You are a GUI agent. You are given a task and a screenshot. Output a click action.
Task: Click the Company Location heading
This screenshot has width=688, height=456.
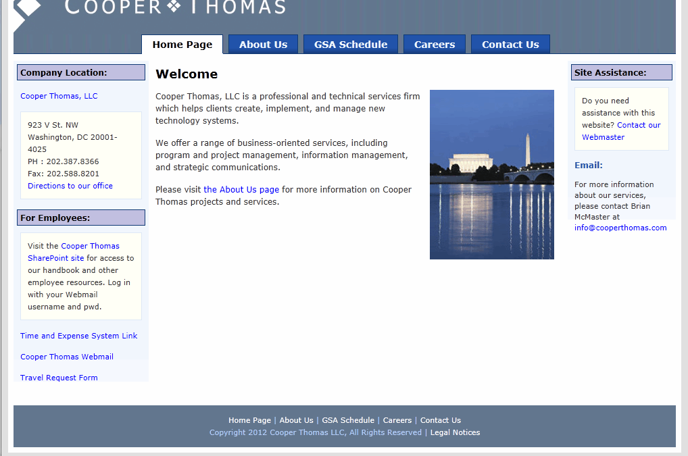click(x=81, y=72)
